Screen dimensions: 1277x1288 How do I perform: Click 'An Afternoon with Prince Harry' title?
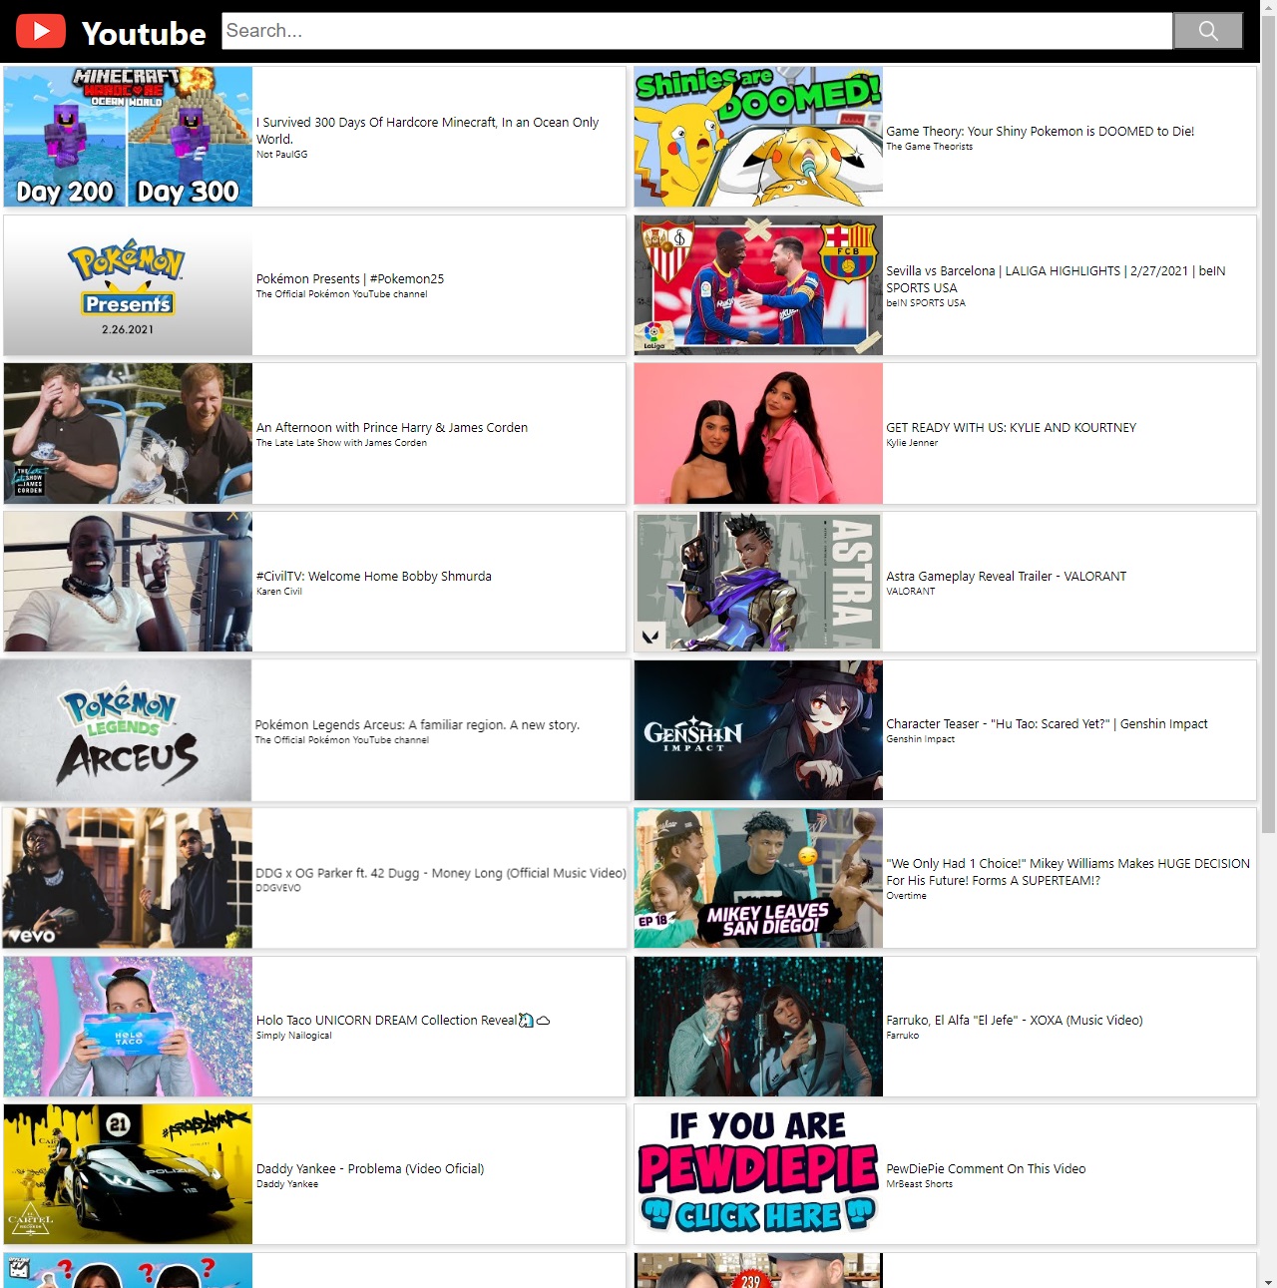[392, 427]
